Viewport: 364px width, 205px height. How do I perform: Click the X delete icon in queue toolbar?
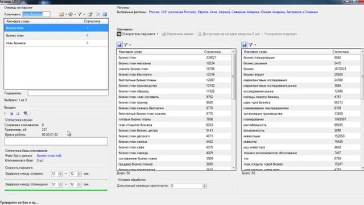pos(98,14)
